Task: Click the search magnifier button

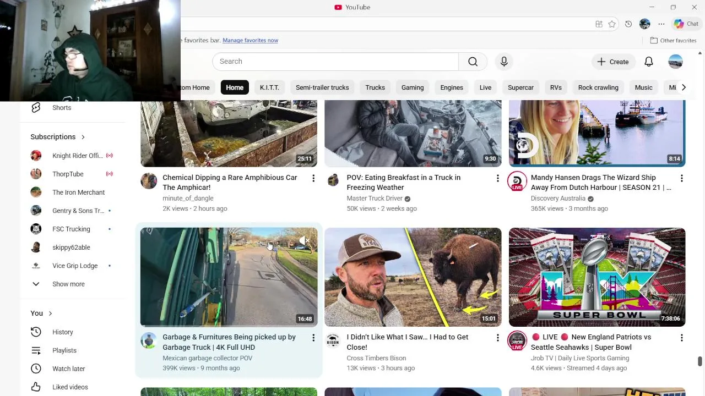Action: [473, 62]
